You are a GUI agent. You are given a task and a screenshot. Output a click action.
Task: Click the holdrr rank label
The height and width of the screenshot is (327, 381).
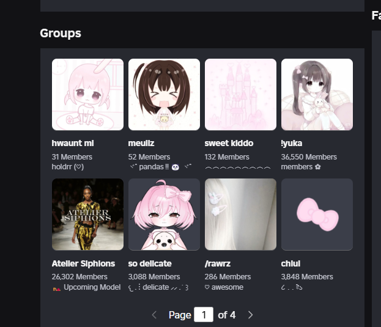68,167
